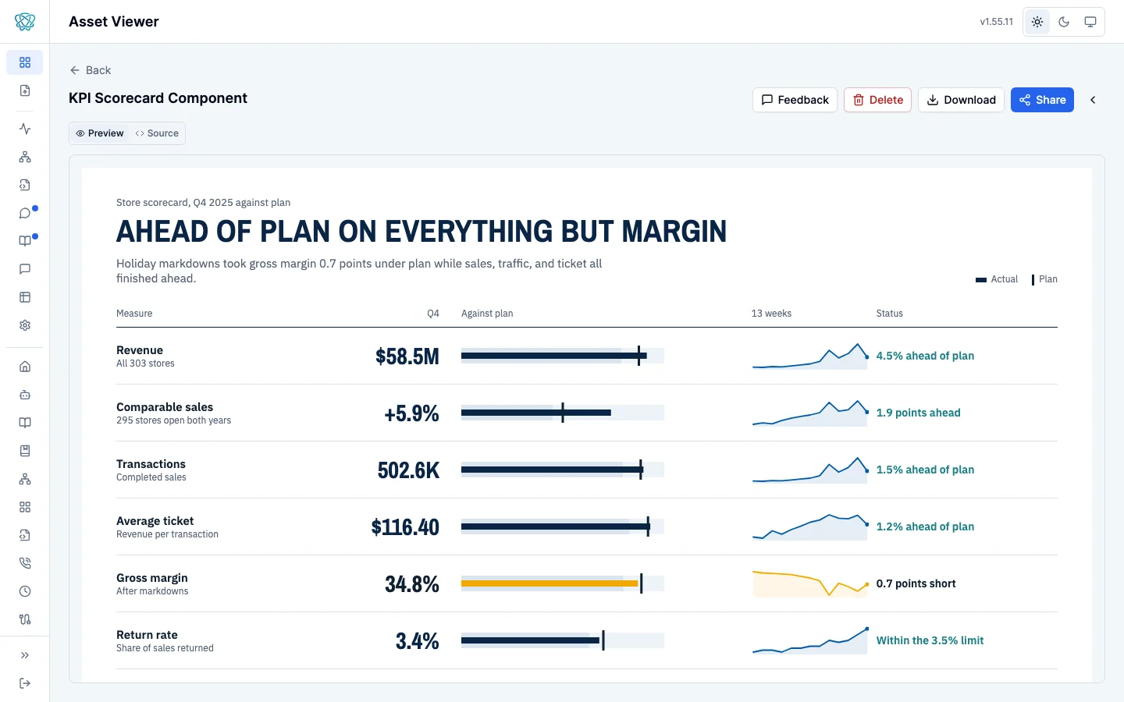
Task: Go to the home icon in sidebar
Action: (x=25, y=367)
